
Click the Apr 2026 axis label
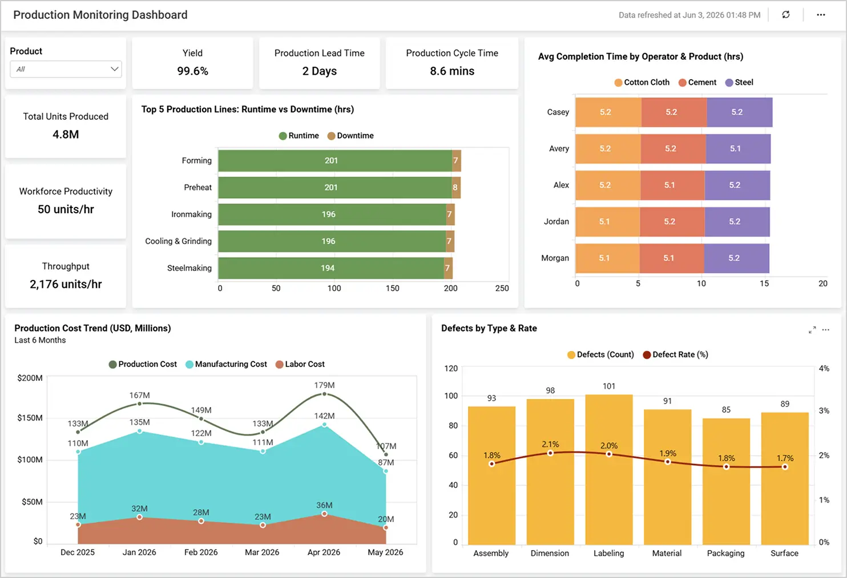[x=324, y=552]
